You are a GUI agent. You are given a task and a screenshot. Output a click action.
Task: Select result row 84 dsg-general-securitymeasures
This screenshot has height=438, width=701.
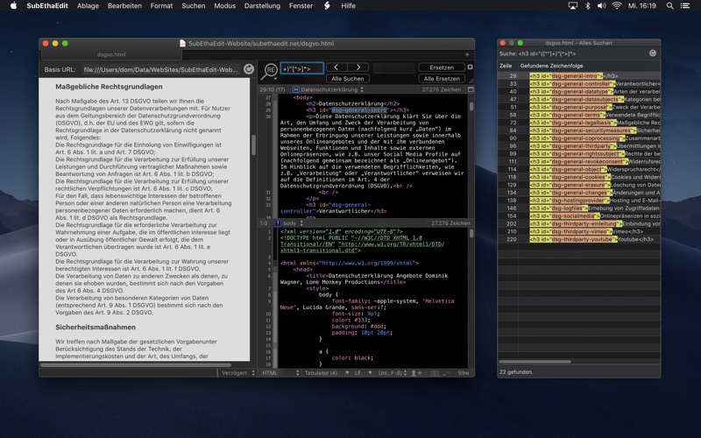[x=579, y=131]
